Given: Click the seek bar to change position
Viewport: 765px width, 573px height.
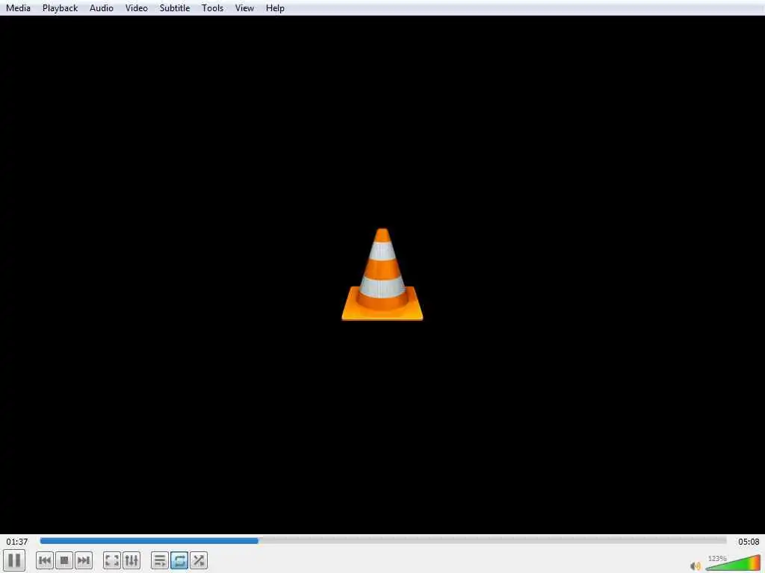Looking at the screenshot, I should (383, 540).
